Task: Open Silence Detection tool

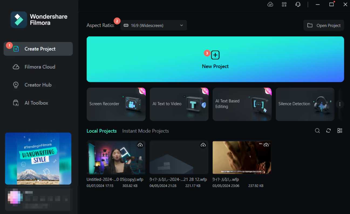Action: coord(305,104)
